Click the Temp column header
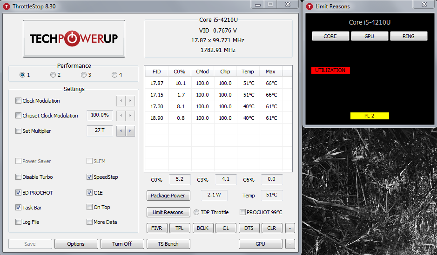The width and height of the screenshot is (437, 255). point(248,72)
